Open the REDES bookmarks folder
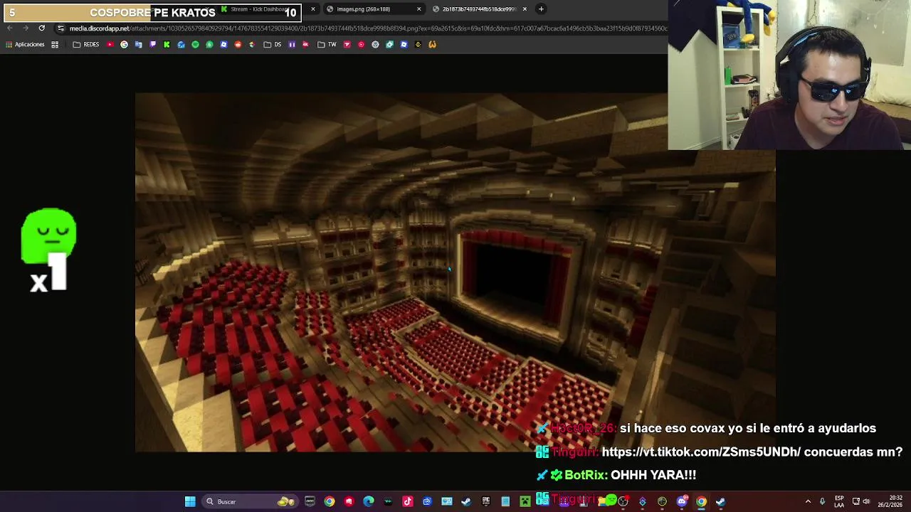This screenshot has height=512, width=911. 86,44
